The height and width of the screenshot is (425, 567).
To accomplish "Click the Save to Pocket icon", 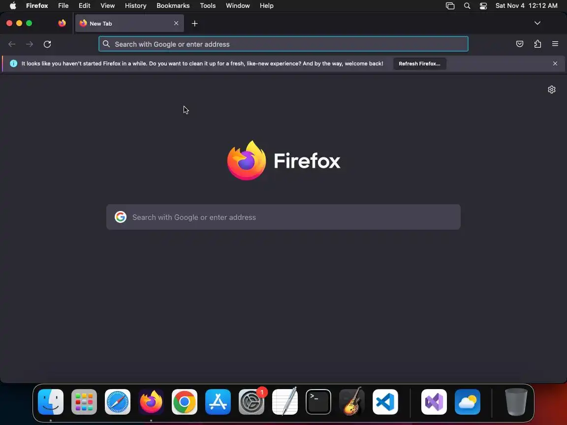I will tap(520, 44).
